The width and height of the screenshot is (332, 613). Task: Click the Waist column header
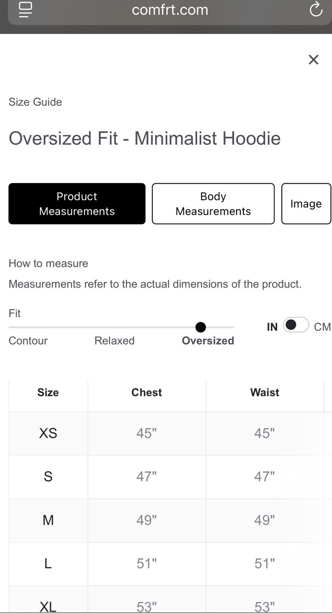(x=264, y=392)
